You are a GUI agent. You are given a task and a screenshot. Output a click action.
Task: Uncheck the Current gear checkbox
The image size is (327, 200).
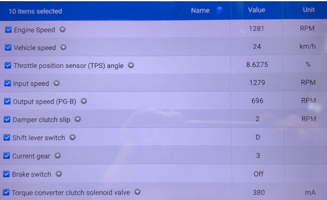coord(7,156)
